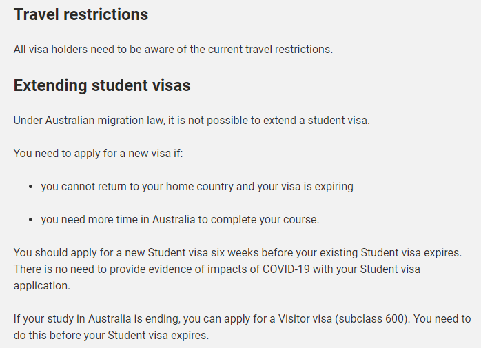Click the second bullet point marker

(x=30, y=220)
